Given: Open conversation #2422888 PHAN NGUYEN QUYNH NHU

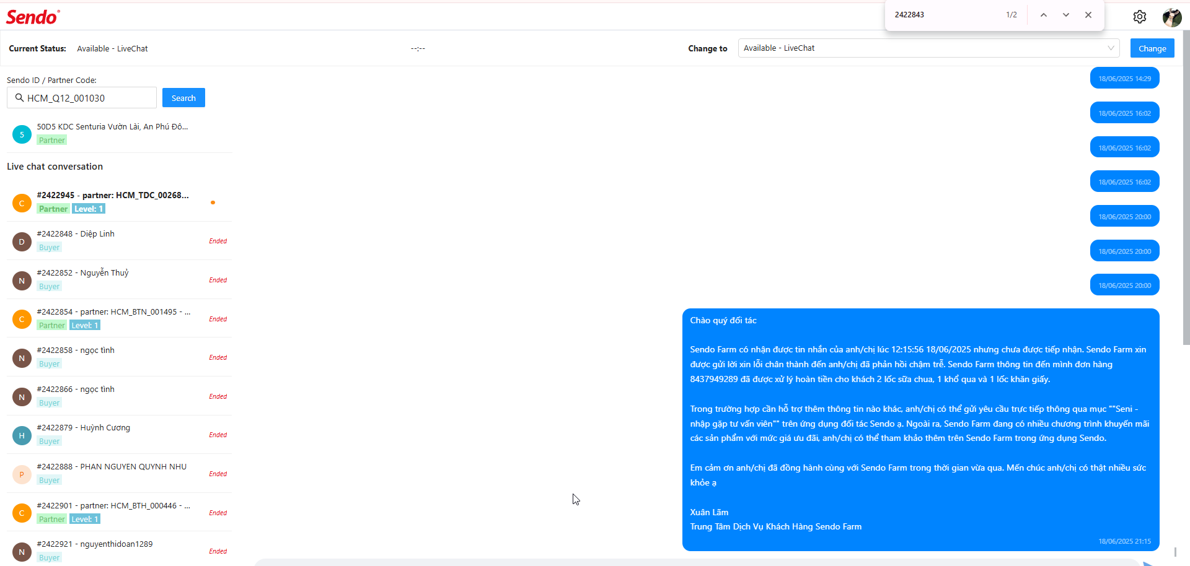Looking at the screenshot, I should tap(119, 474).
